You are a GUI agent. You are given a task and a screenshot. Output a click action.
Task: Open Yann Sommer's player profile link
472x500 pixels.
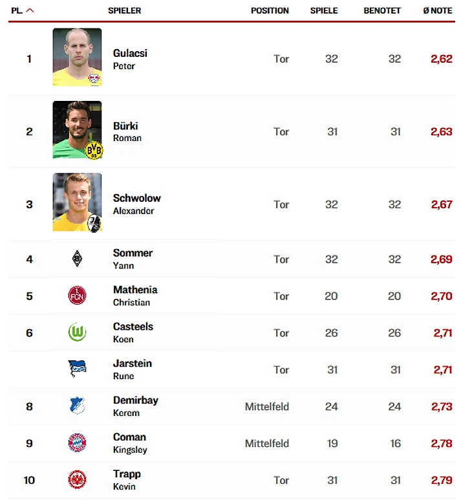pos(133,254)
